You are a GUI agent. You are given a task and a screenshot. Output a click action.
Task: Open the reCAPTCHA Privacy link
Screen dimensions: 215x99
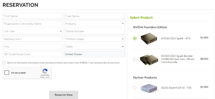tap(42, 77)
